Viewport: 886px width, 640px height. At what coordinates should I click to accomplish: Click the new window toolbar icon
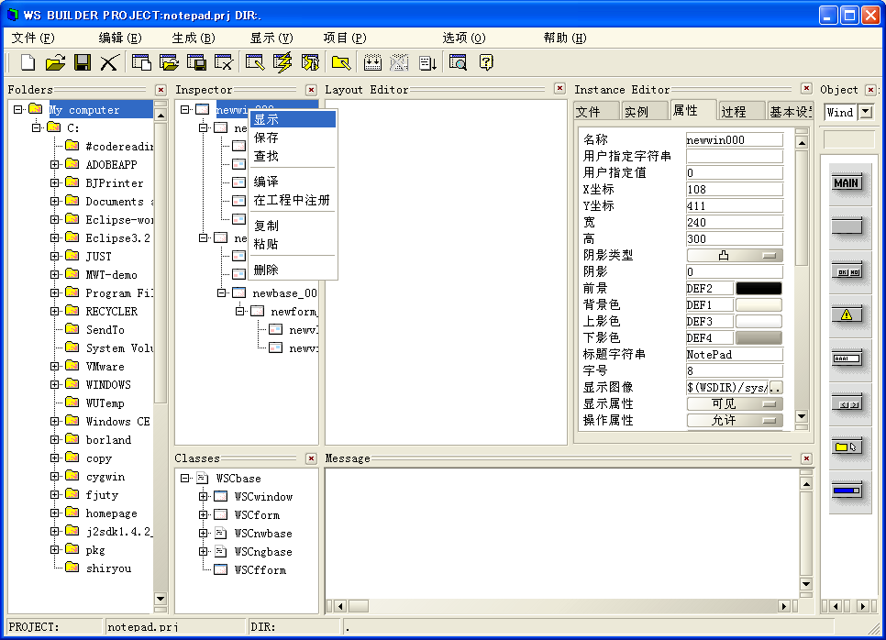[141, 62]
